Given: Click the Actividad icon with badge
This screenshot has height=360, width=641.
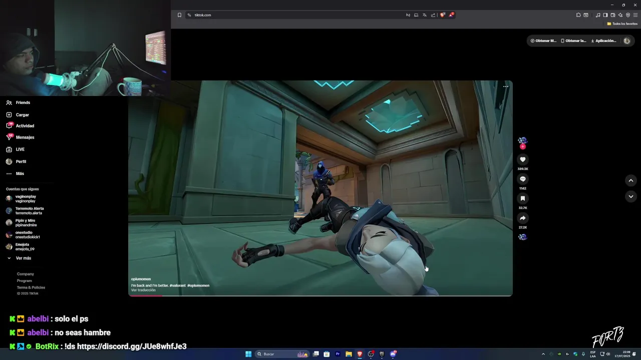Looking at the screenshot, I should point(9,126).
